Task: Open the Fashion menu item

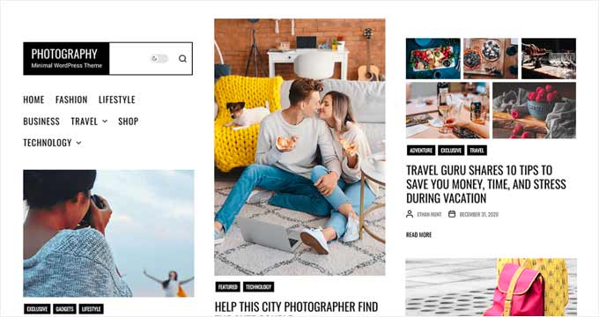Action: coord(71,100)
